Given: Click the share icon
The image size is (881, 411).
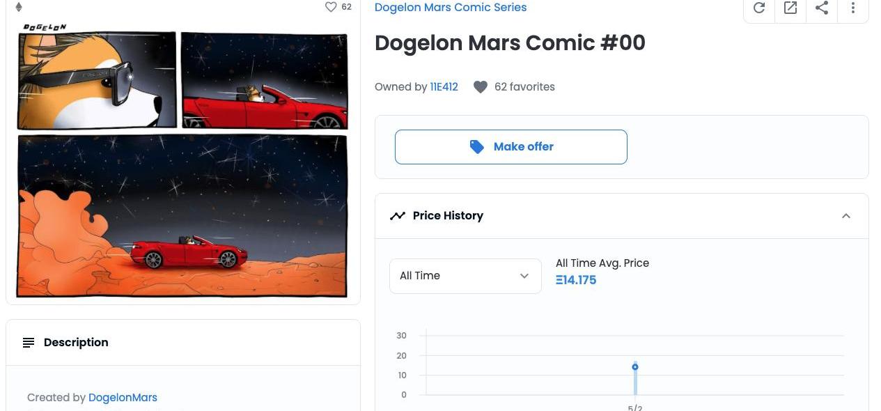Looking at the screenshot, I should pos(822,8).
